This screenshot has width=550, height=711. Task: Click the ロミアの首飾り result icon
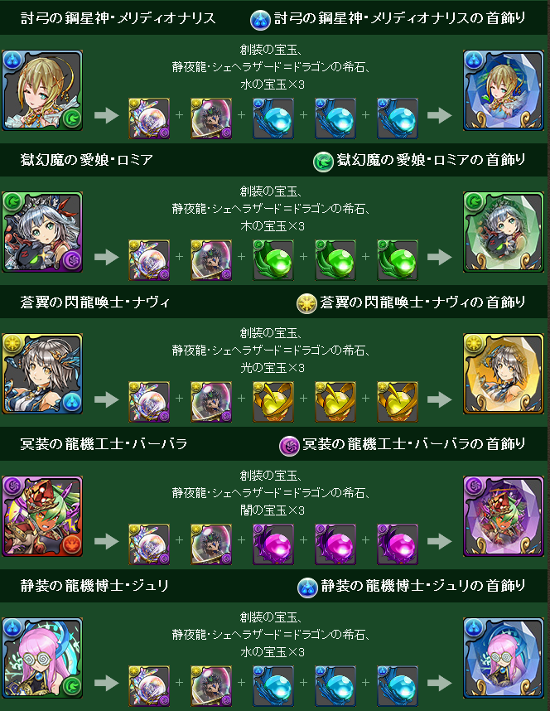(504, 232)
